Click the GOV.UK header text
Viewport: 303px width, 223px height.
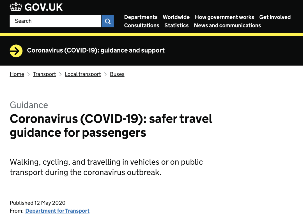tap(43, 7)
